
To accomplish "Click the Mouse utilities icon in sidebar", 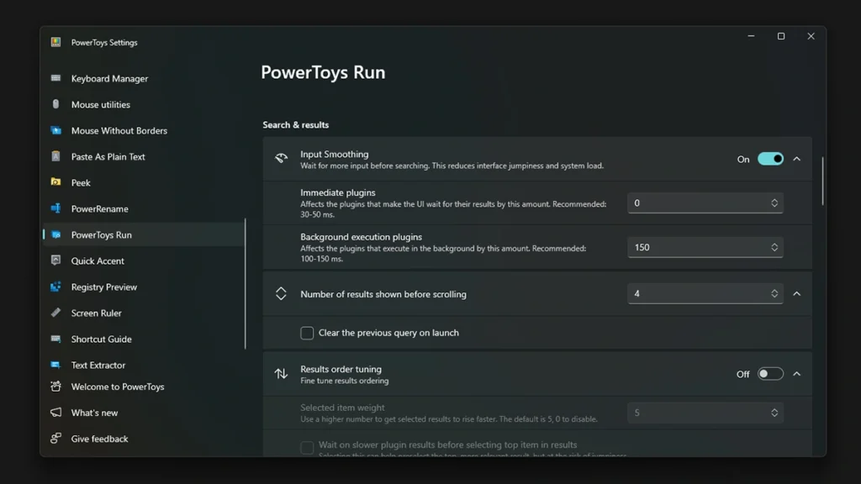I will [x=55, y=104].
